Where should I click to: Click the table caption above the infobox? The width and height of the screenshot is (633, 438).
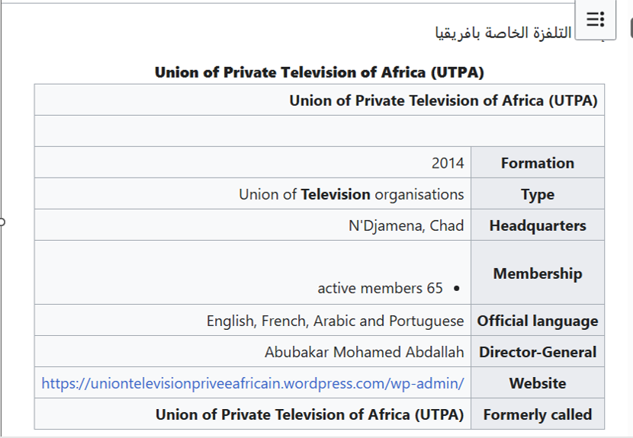[x=319, y=72]
